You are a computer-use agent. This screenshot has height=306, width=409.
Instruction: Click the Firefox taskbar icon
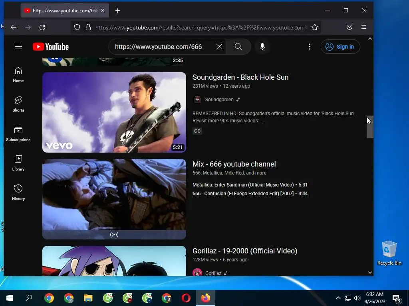click(x=206, y=298)
